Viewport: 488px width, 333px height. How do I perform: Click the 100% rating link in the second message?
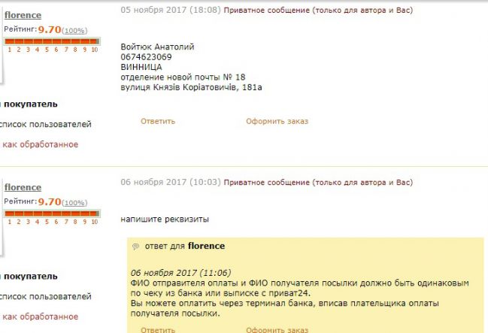click(x=74, y=203)
